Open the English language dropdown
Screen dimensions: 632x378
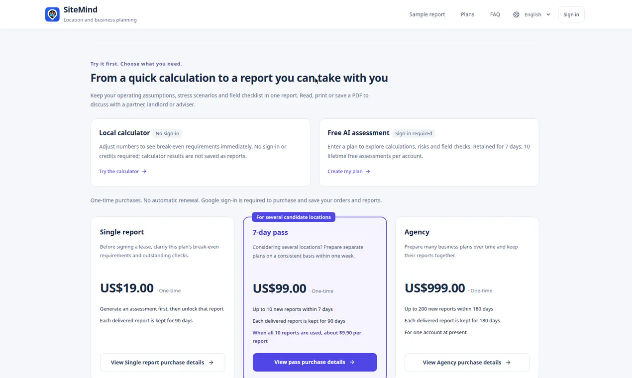click(x=532, y=14)
